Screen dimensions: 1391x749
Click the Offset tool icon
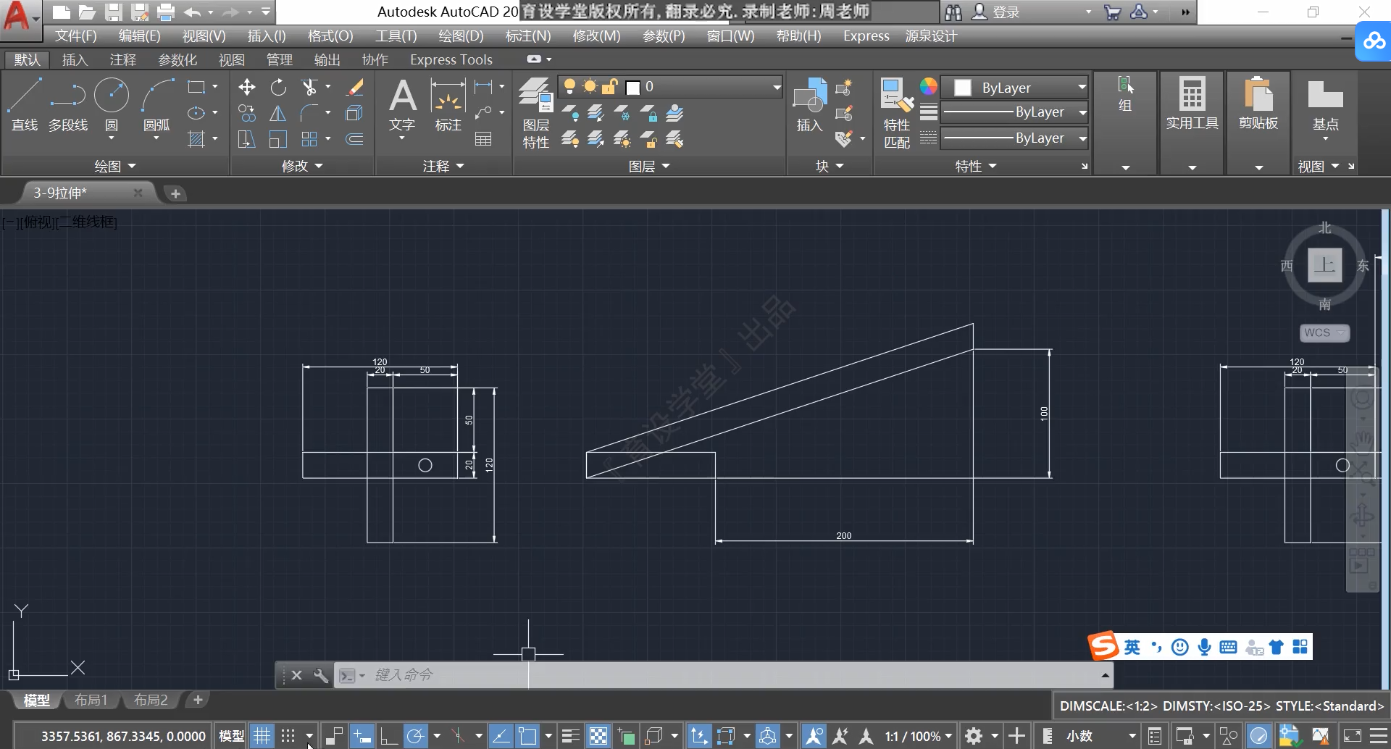pos(355,139)
